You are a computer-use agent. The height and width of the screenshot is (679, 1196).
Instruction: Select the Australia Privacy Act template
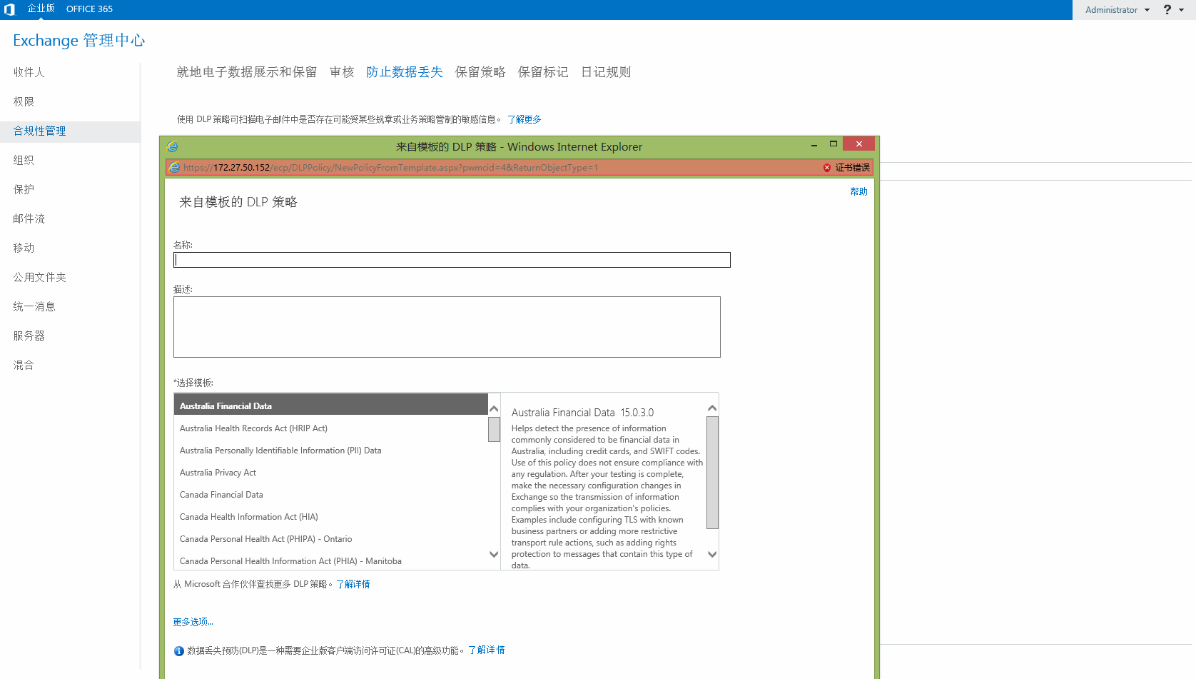pyautogui.click(x=331, y=473)
